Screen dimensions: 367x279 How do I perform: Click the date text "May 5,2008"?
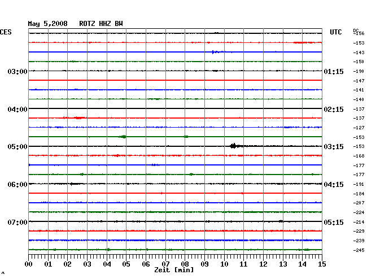tap(48, 24)
